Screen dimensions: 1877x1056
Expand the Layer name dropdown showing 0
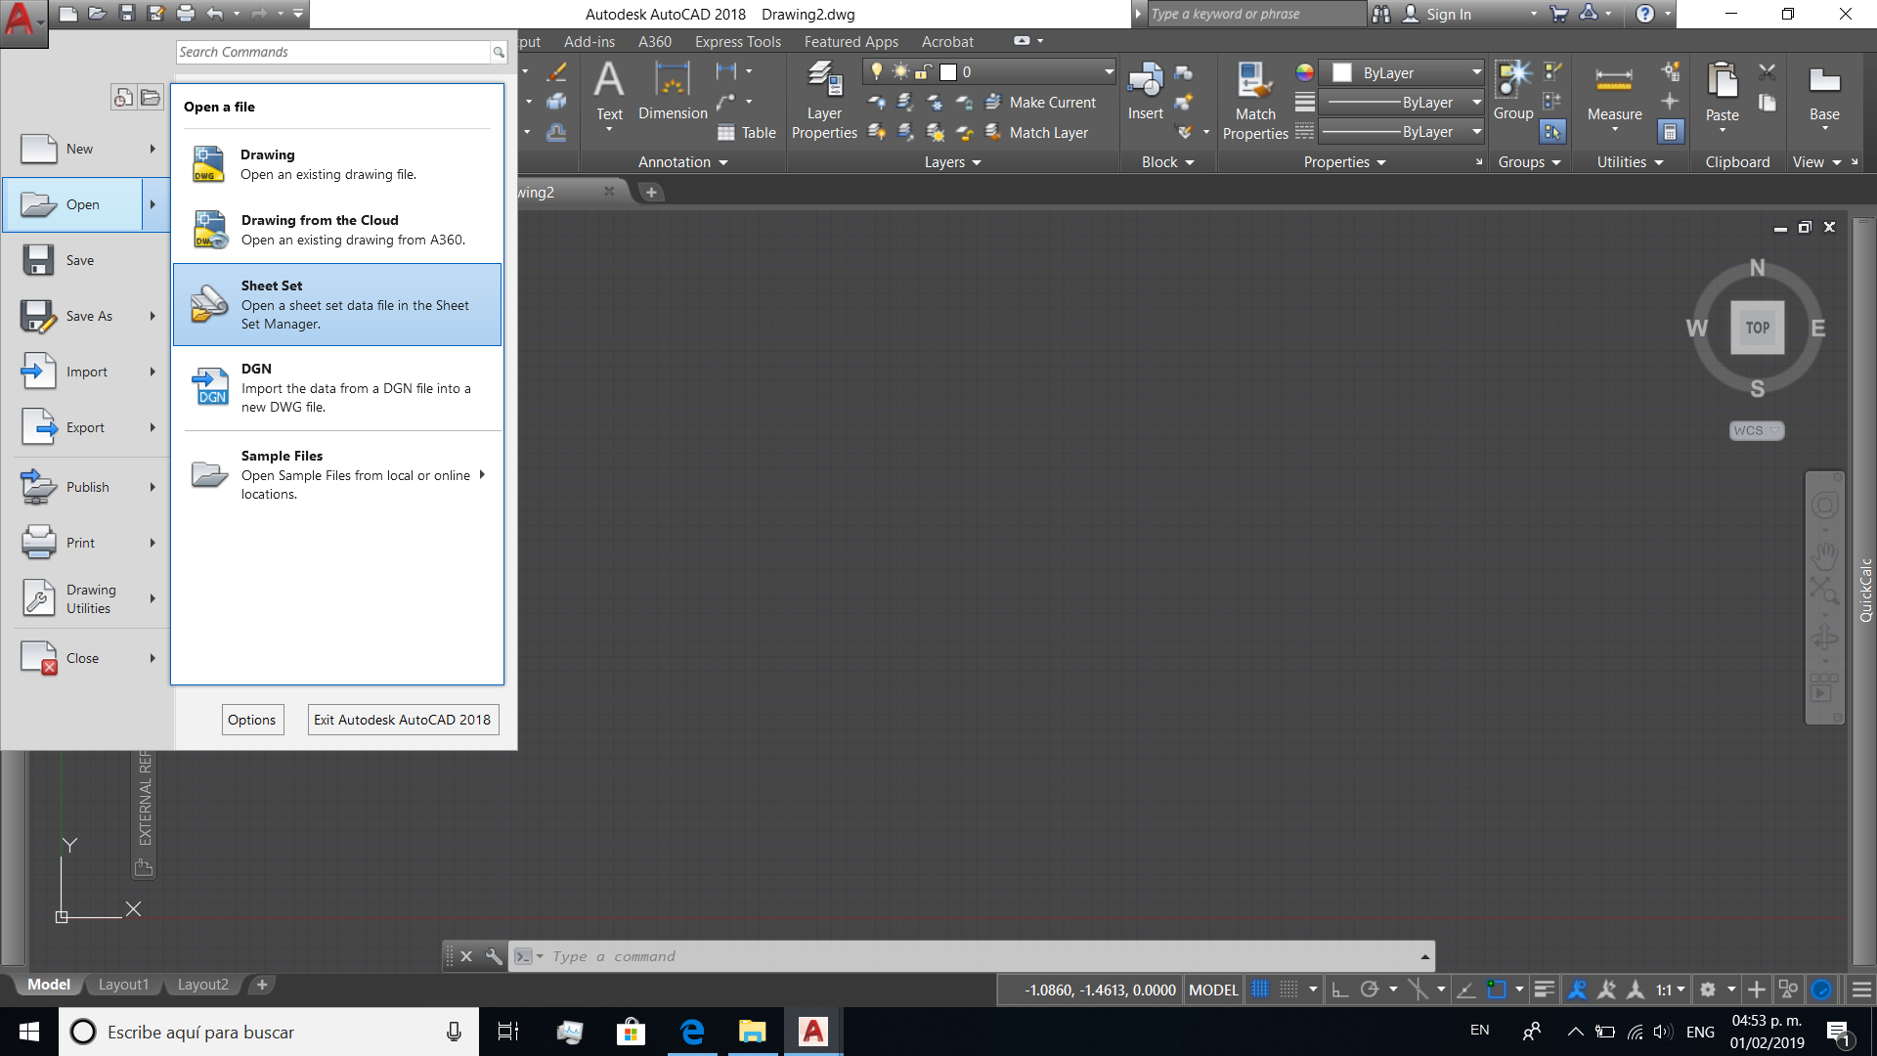coord(1109,71)
